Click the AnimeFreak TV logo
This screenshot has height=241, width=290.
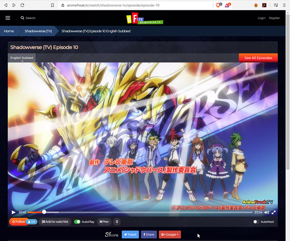pyautogui.click(x=145, y=18)
